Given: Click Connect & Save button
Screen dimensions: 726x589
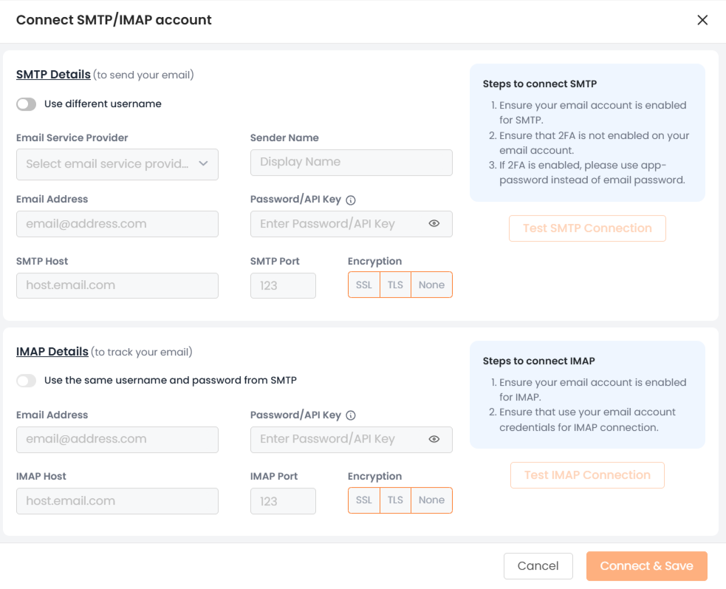Looking at the screenshot, I should [x=646, y=566].
